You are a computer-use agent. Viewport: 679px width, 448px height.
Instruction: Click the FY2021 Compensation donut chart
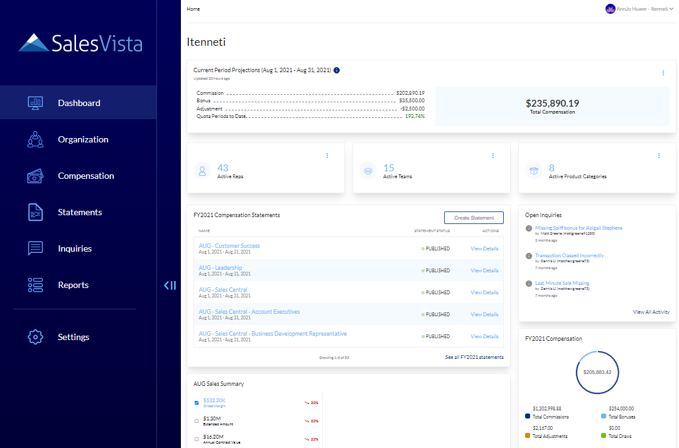coord(597,372)
